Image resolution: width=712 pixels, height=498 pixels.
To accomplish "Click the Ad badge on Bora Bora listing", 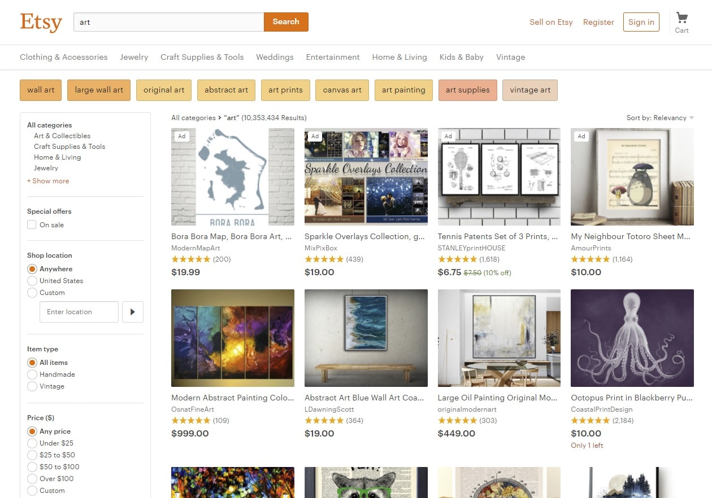I will point(182,136).
